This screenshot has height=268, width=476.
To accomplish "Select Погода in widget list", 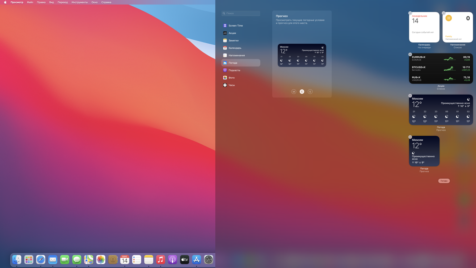I will tap(241, 63).
